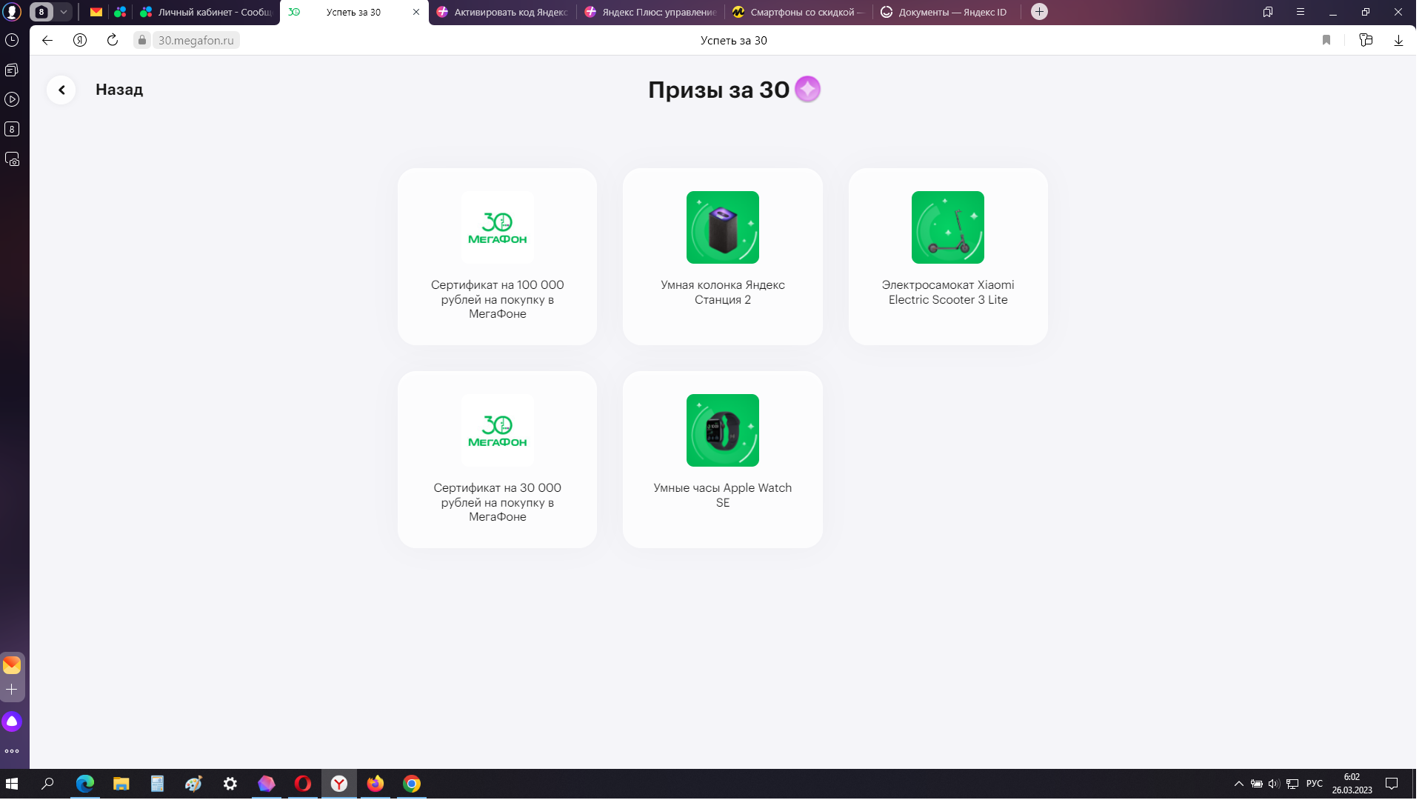Open Windows notification center
Image resolution: width=1422 pixels, height=800 pixels.
[x=1392, y=784]
